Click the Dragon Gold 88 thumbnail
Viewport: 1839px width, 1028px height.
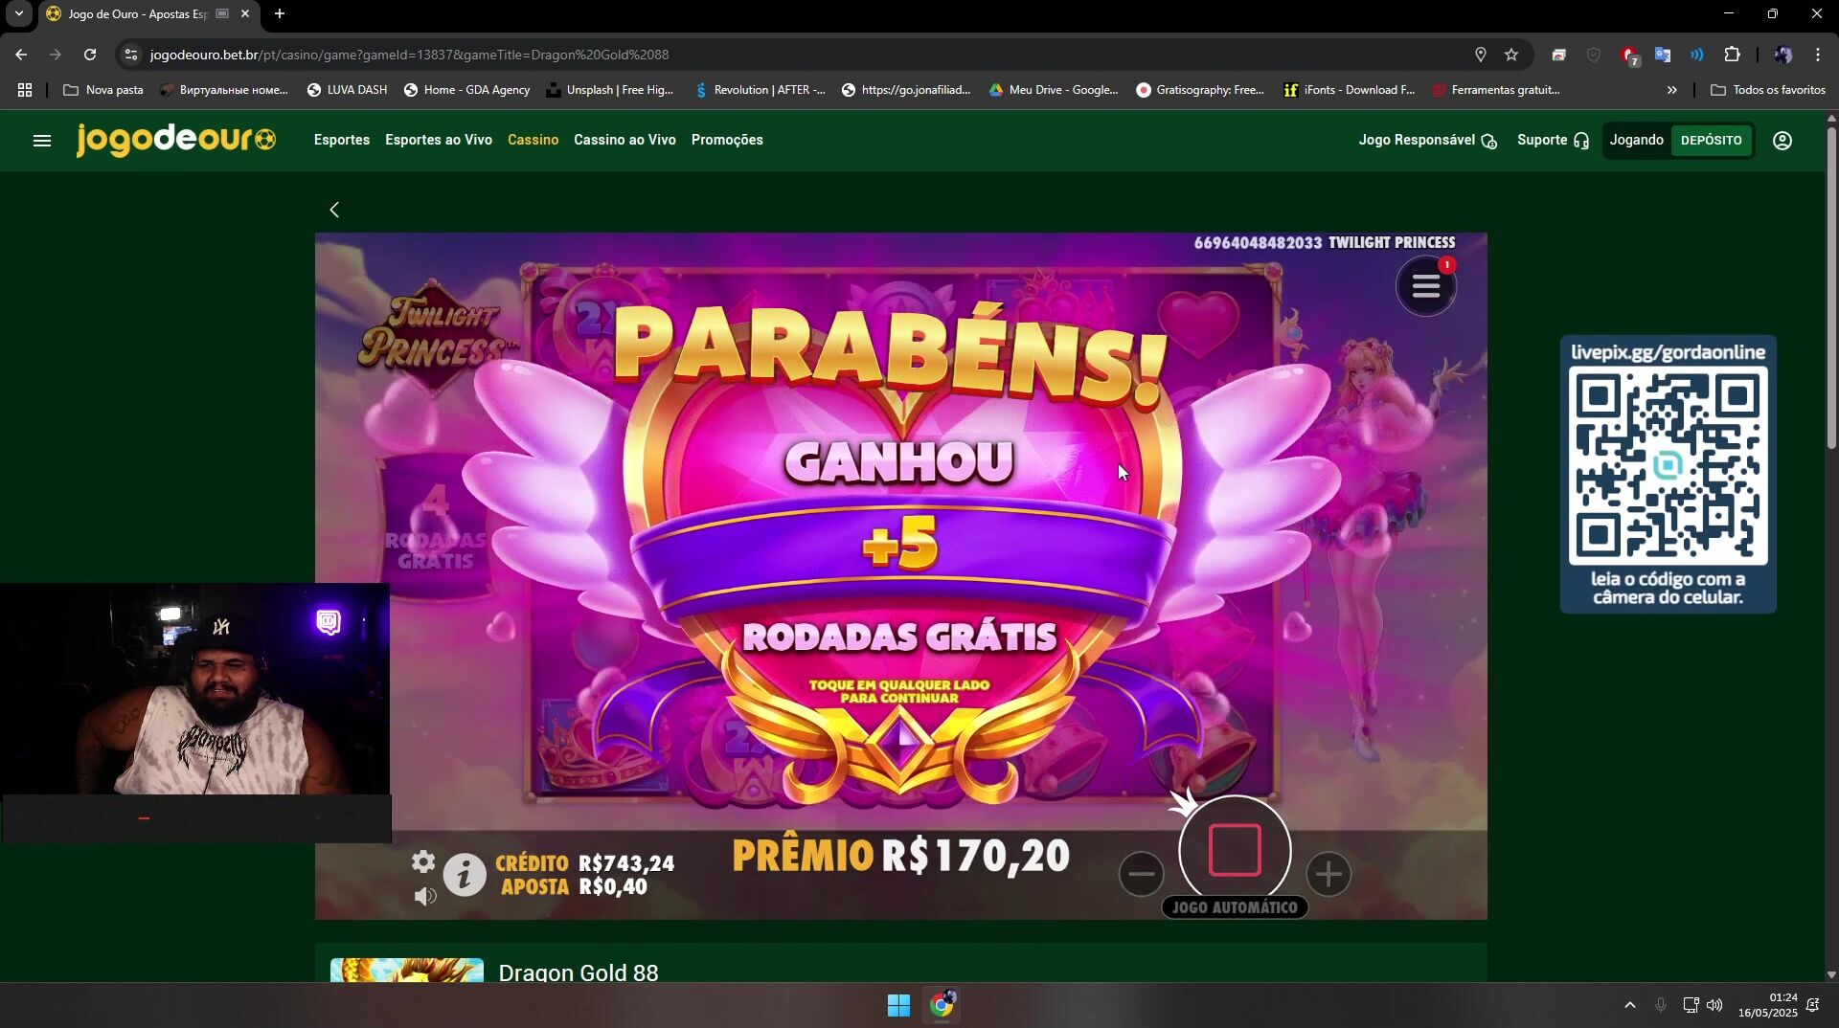(x=407, y=970)
